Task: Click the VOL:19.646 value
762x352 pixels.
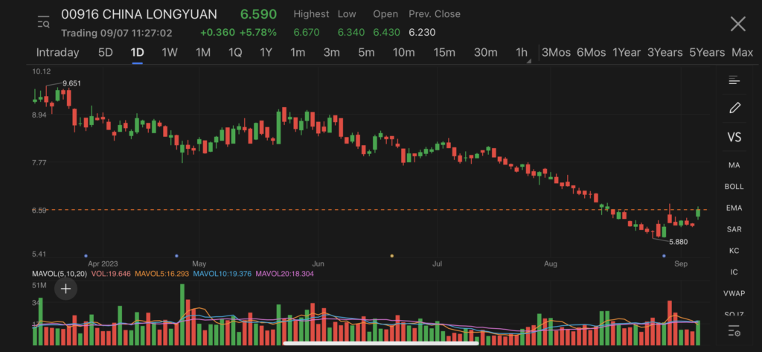Action: [110, 274]
